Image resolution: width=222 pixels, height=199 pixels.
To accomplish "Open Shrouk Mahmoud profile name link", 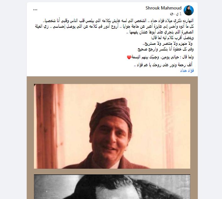I will click(x=164, y=8).
